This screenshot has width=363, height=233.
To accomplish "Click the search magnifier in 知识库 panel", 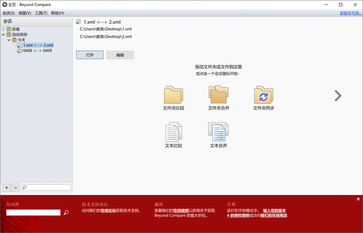I will [66, 212].
